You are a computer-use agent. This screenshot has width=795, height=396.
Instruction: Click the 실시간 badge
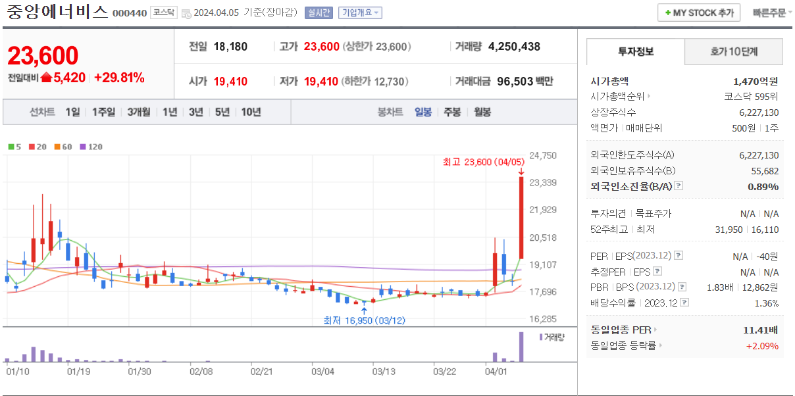tap(320, 12)
